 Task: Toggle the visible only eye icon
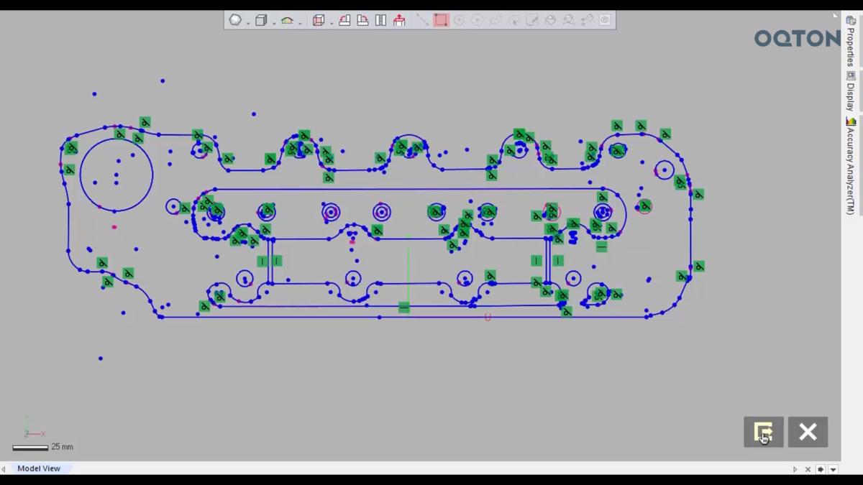(605, 20)
